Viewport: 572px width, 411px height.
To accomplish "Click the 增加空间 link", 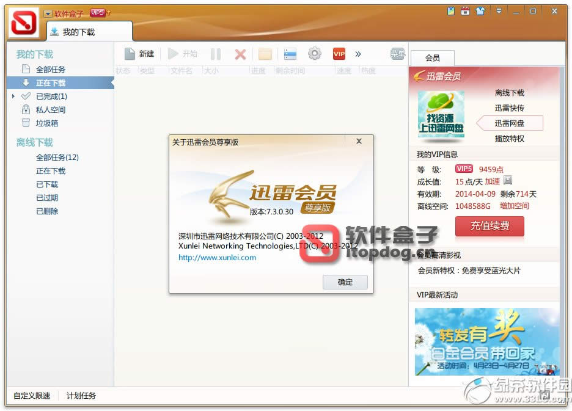I will point(515,206).
